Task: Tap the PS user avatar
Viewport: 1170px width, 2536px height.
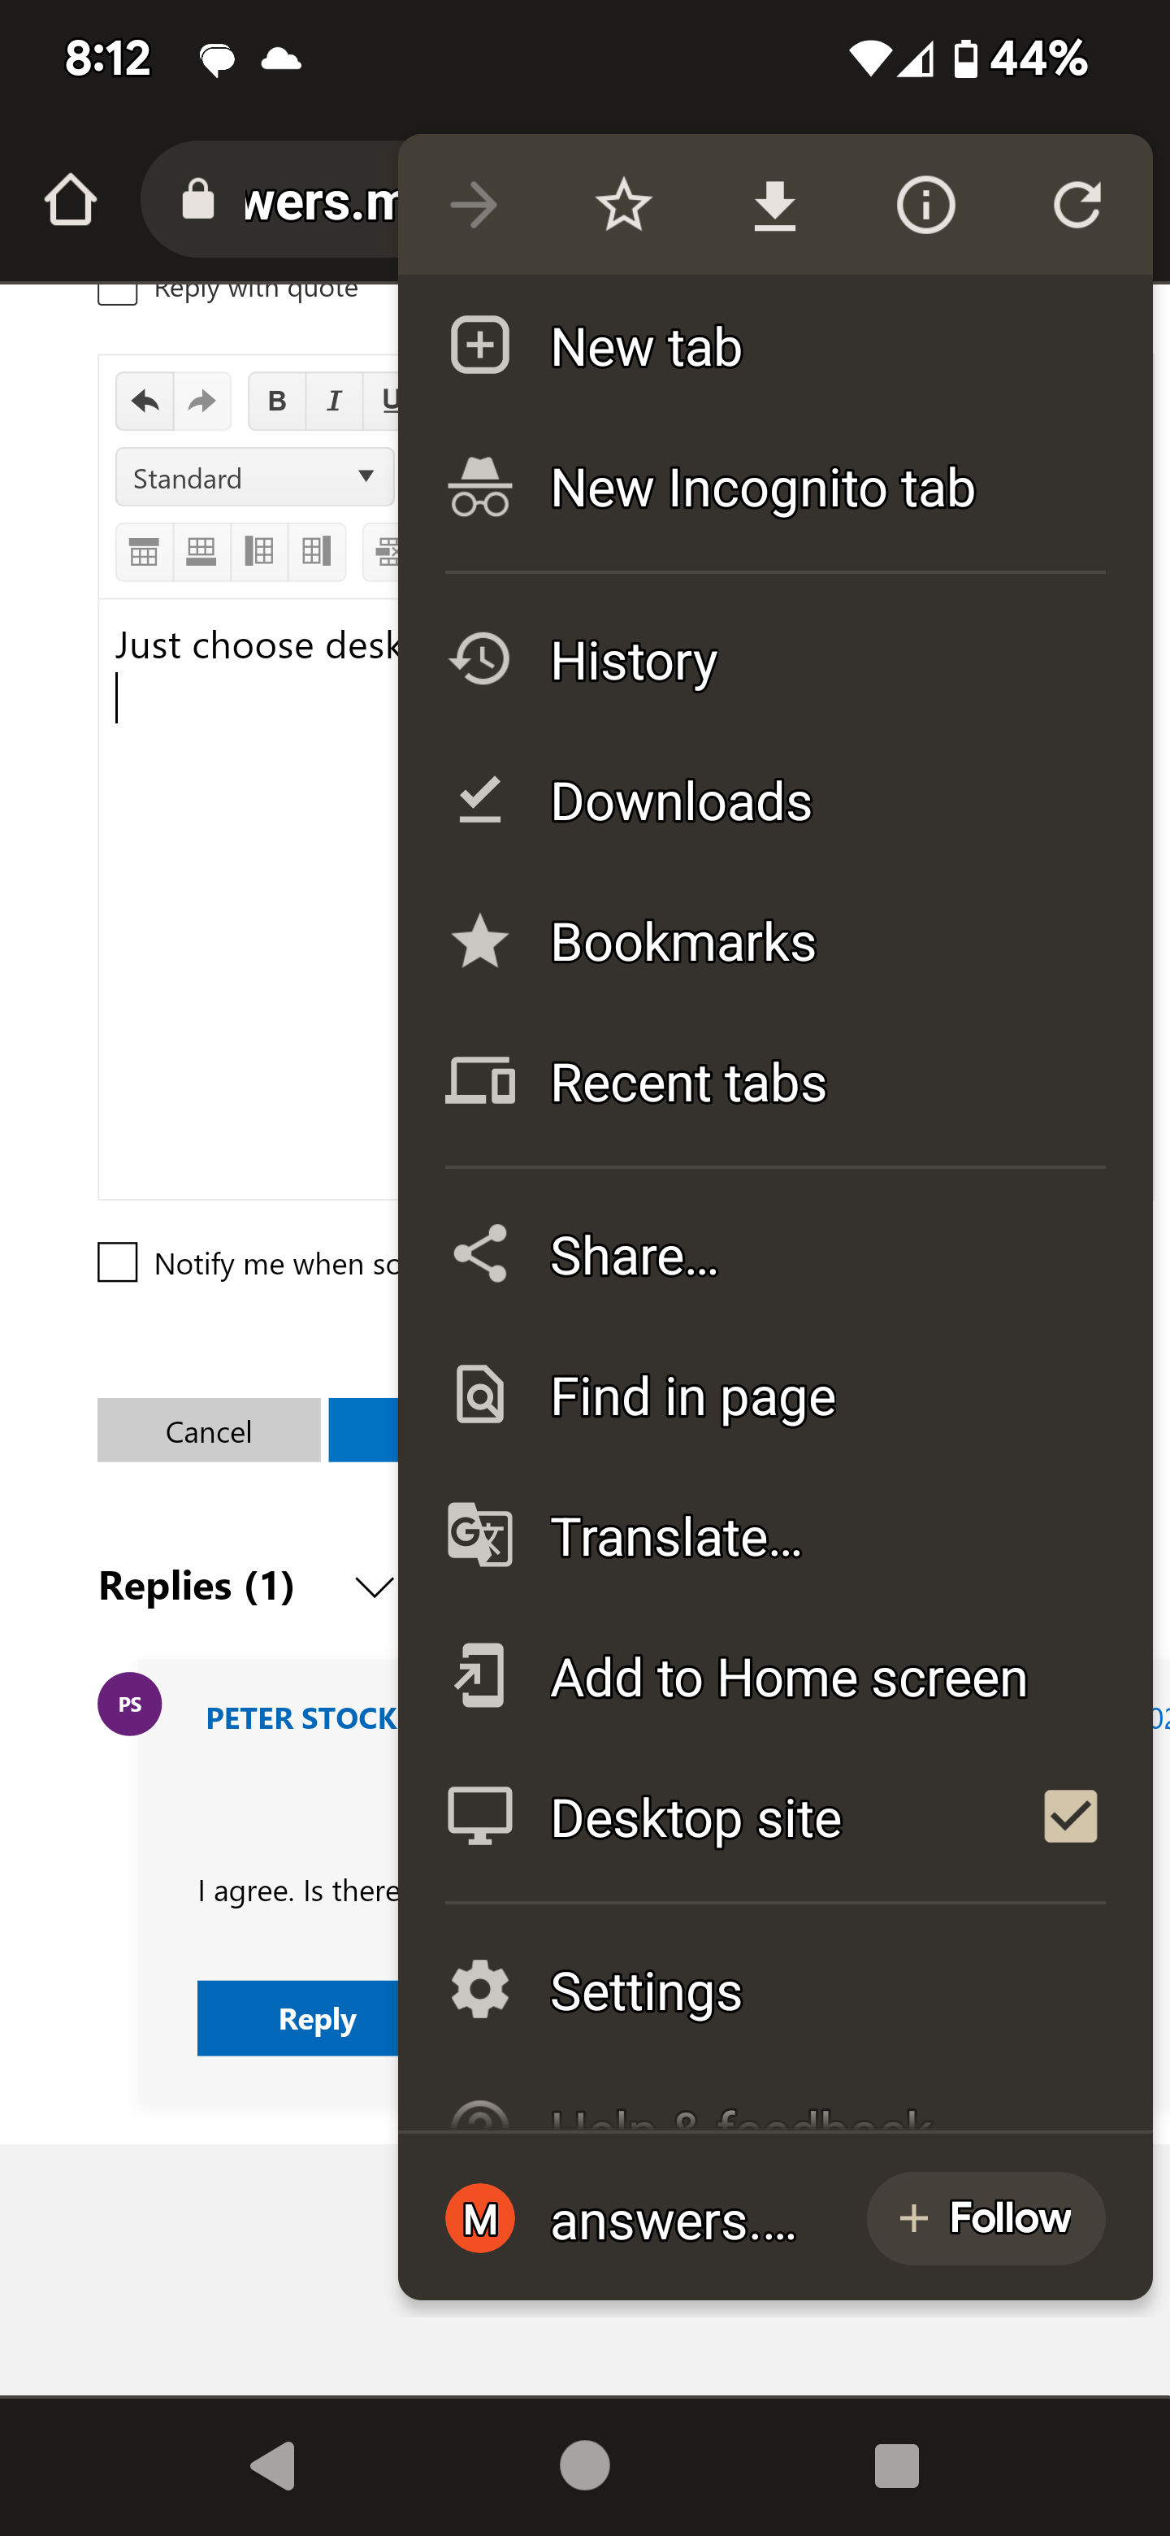Action: click(130, 1703)
